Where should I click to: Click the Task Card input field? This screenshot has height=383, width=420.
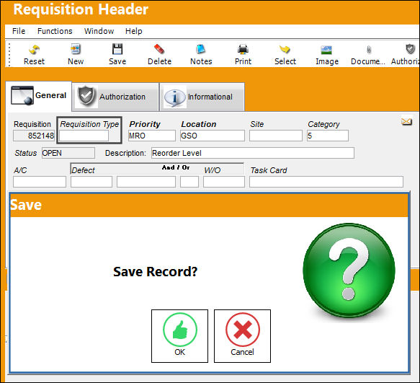pyautogui.click(x=326, y=182)
